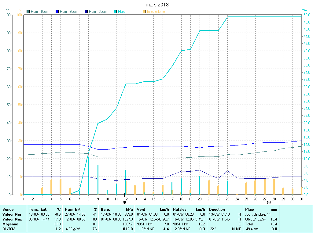Select the Ensoleillement legend label
The image size is (313, 233).
(x=156, y=12)
